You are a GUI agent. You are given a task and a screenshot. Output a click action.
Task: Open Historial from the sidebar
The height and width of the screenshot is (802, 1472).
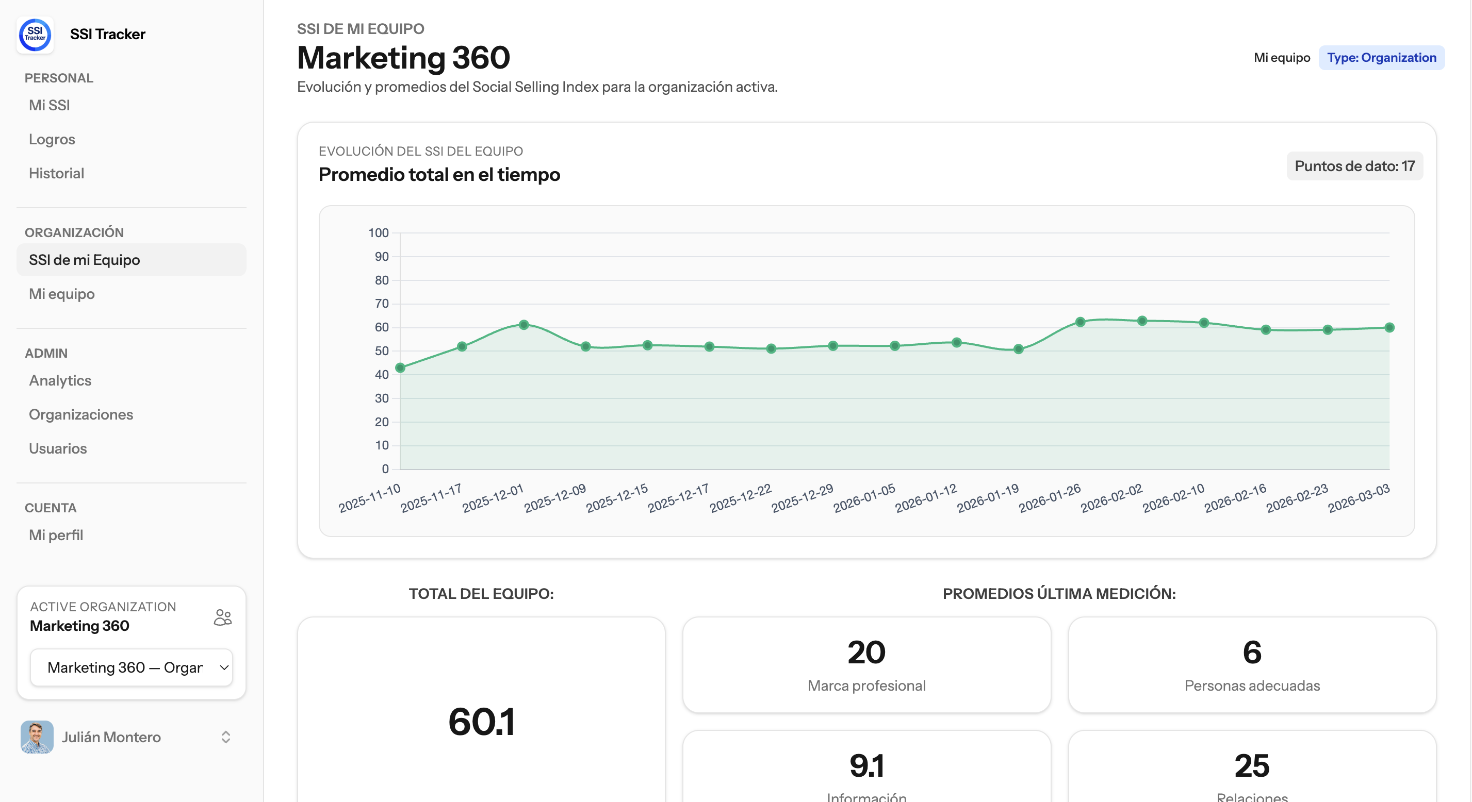click(57, 173)
